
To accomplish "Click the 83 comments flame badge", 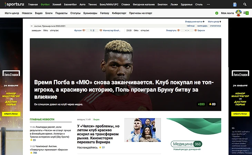I will pos(212,104).
